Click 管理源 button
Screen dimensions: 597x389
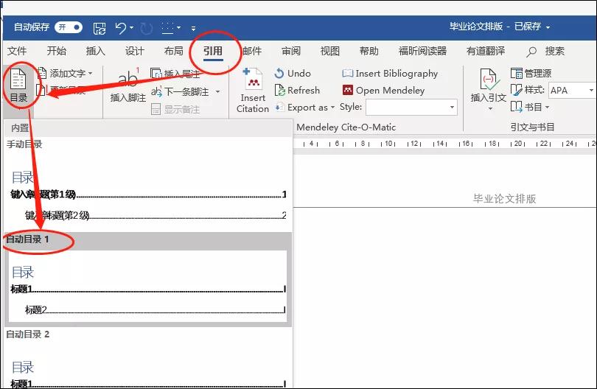tap(531, 73)
